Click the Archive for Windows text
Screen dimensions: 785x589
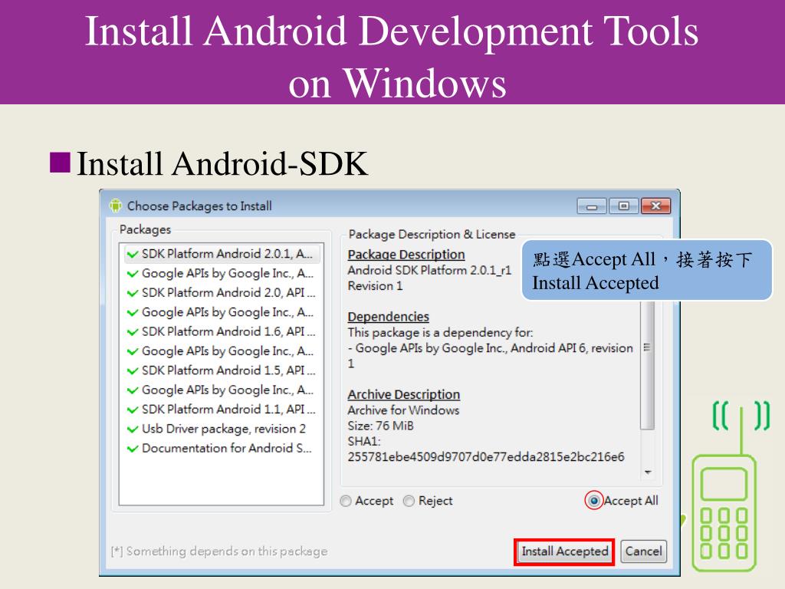(x=403, y=411)
